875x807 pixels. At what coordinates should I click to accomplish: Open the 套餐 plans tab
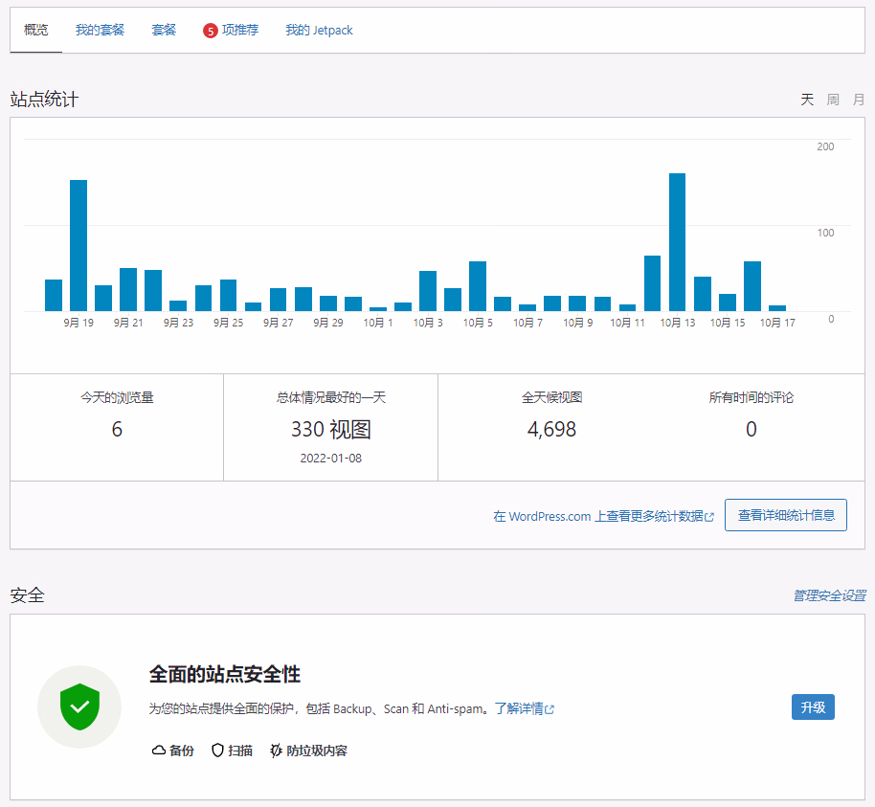click(164, 31)
